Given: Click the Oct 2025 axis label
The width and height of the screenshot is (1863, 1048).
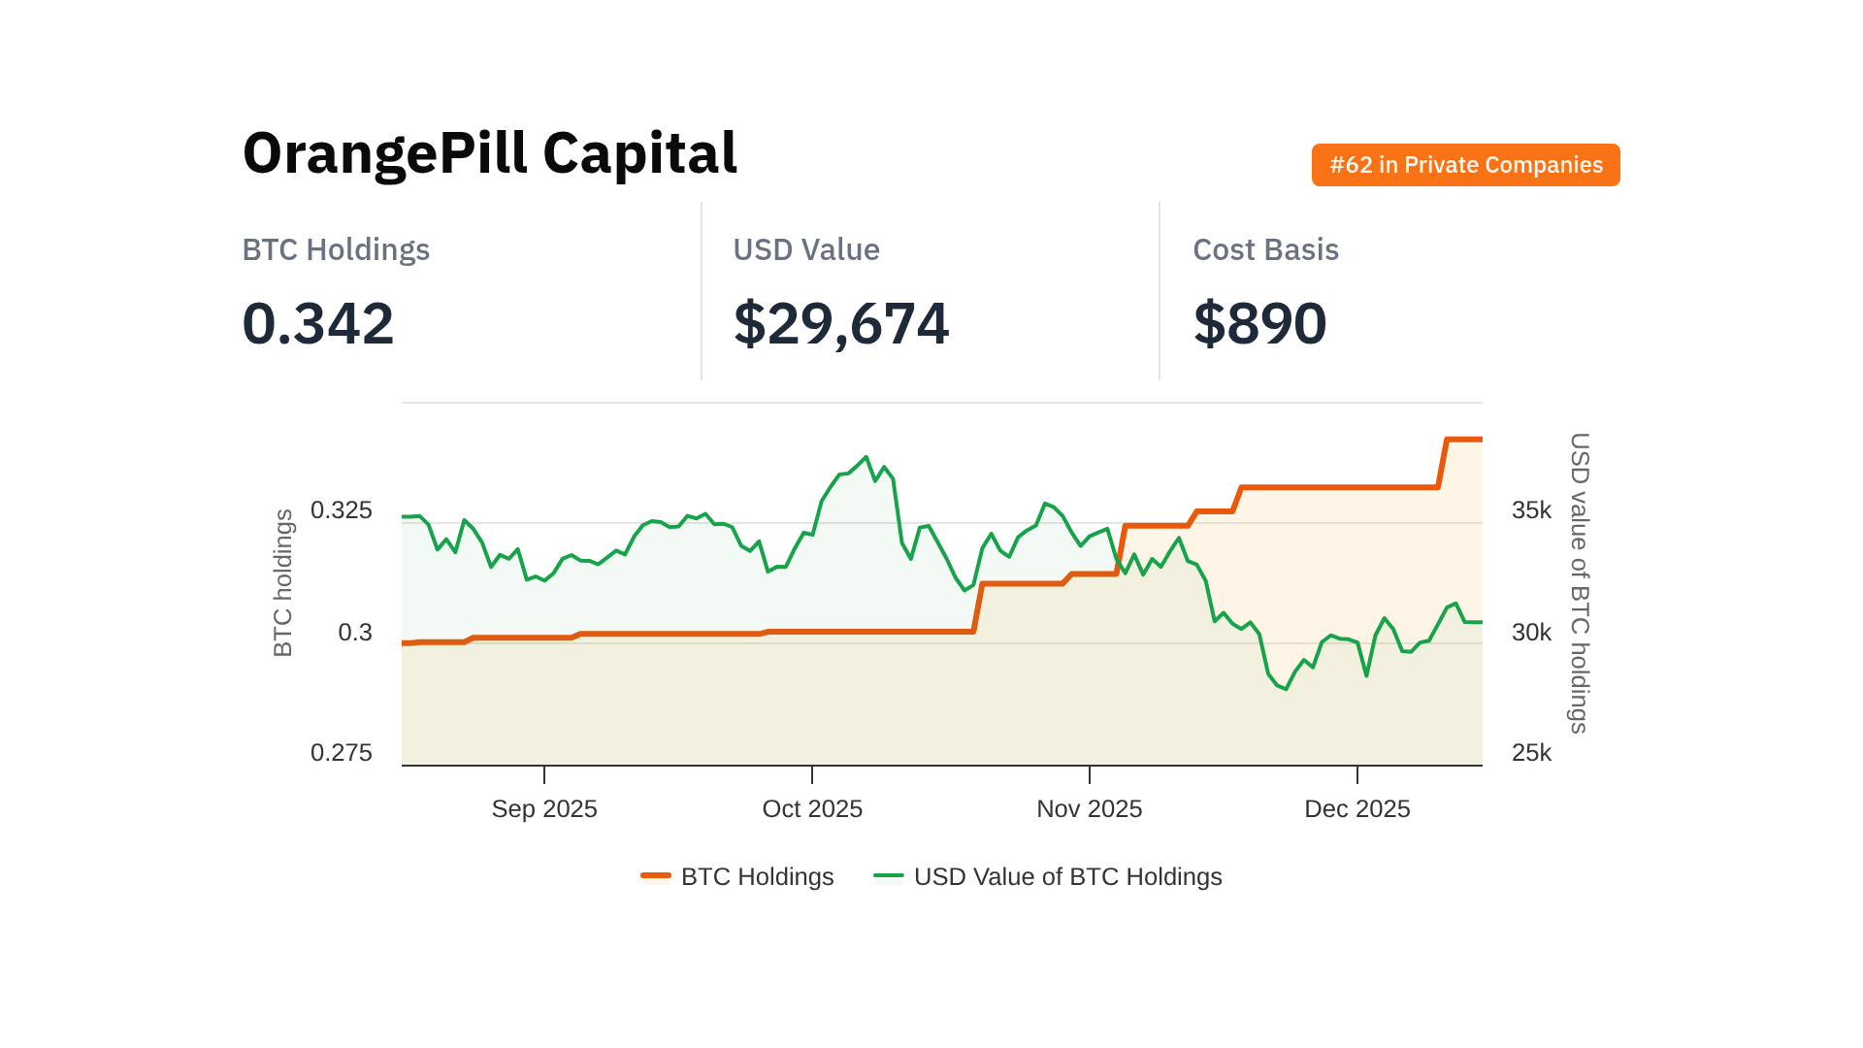Looking at the screenshot, I should (812, 808).
